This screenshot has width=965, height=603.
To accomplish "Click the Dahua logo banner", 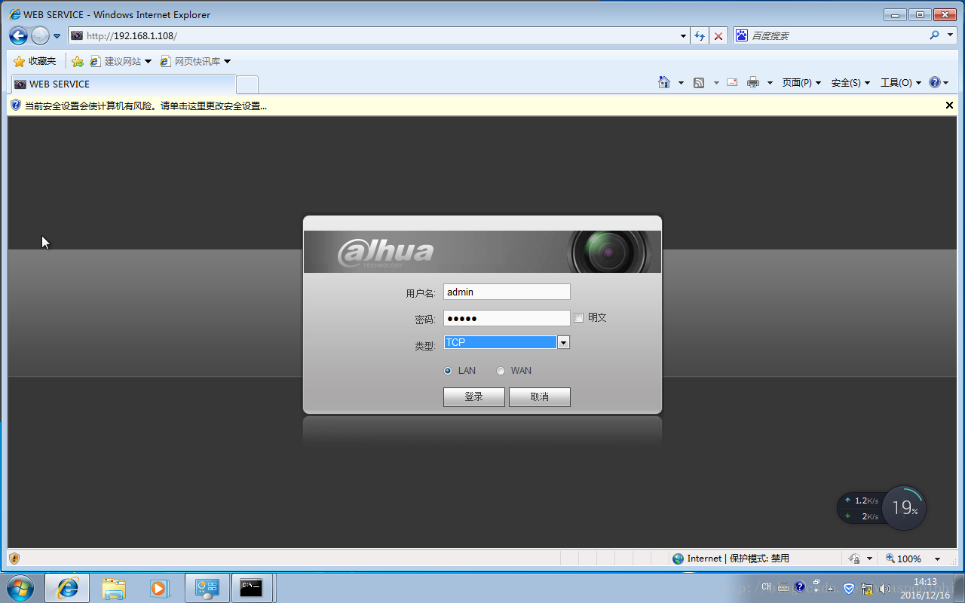I will click(482, 252).
